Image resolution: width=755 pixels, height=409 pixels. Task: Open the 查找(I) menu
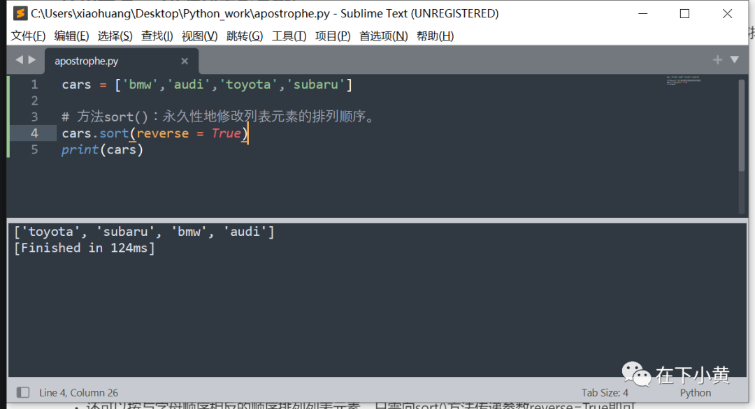(157, 36)
